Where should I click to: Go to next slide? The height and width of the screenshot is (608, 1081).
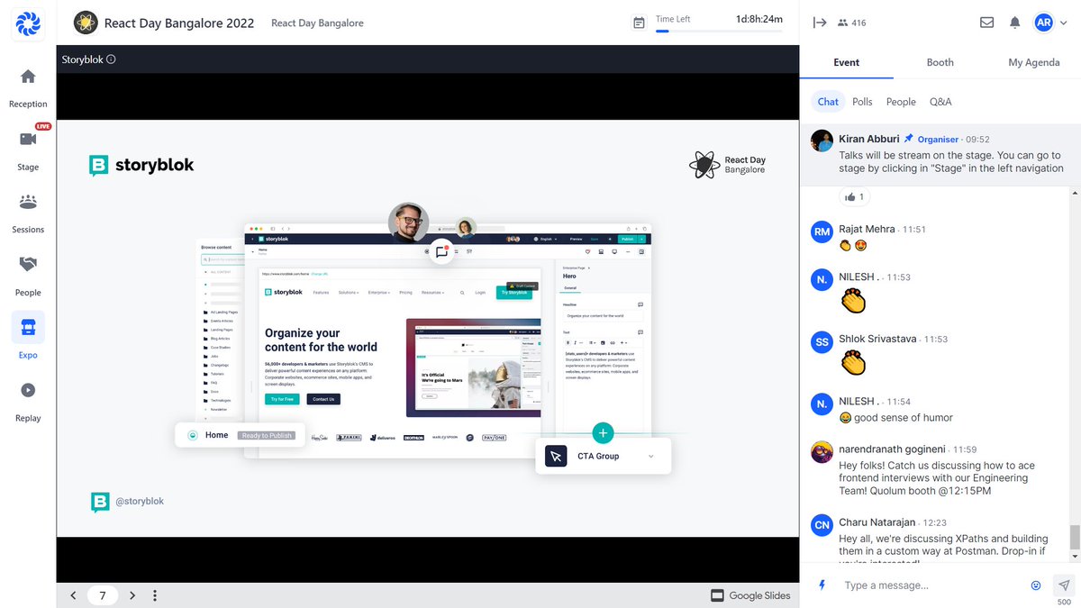tap(132, 595)
